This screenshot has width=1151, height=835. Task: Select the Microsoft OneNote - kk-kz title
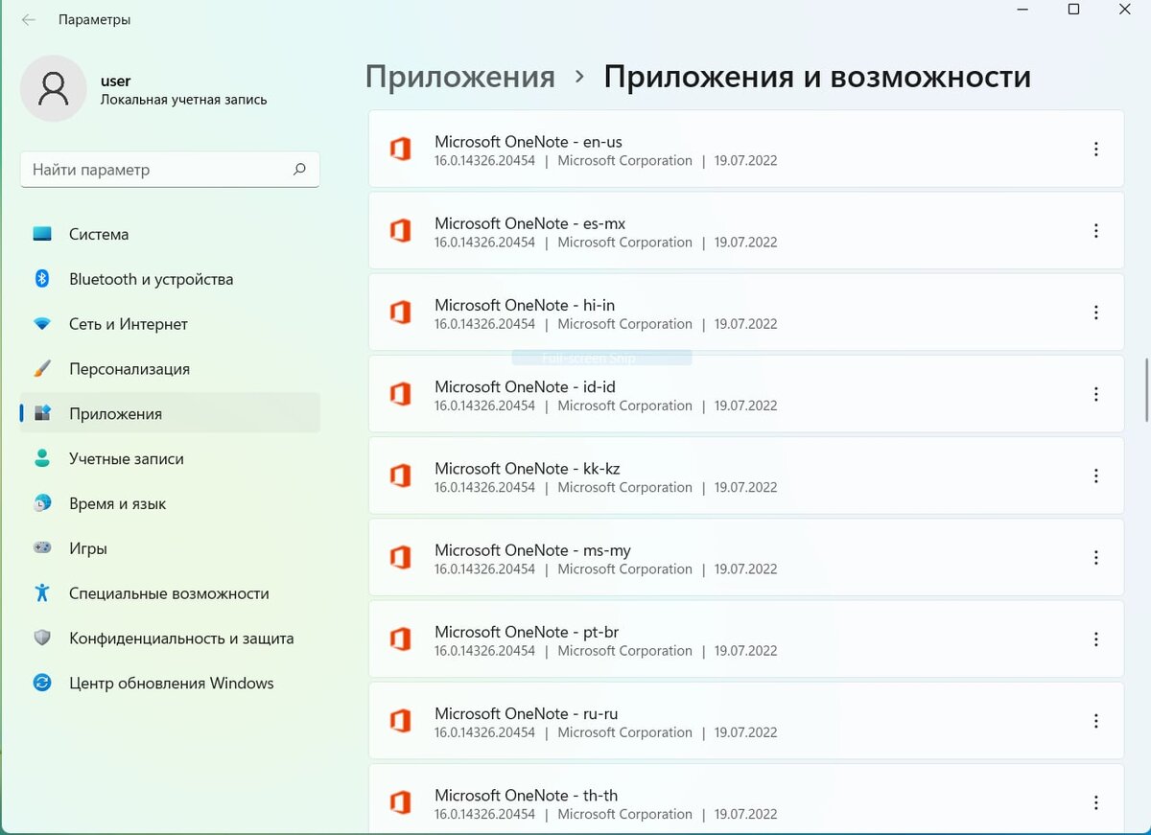(x=528, y=469)
